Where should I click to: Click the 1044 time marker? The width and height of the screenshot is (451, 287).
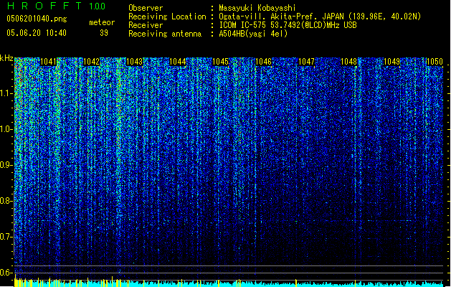178,62
